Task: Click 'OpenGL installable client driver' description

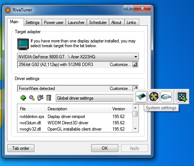Action: 75,129
